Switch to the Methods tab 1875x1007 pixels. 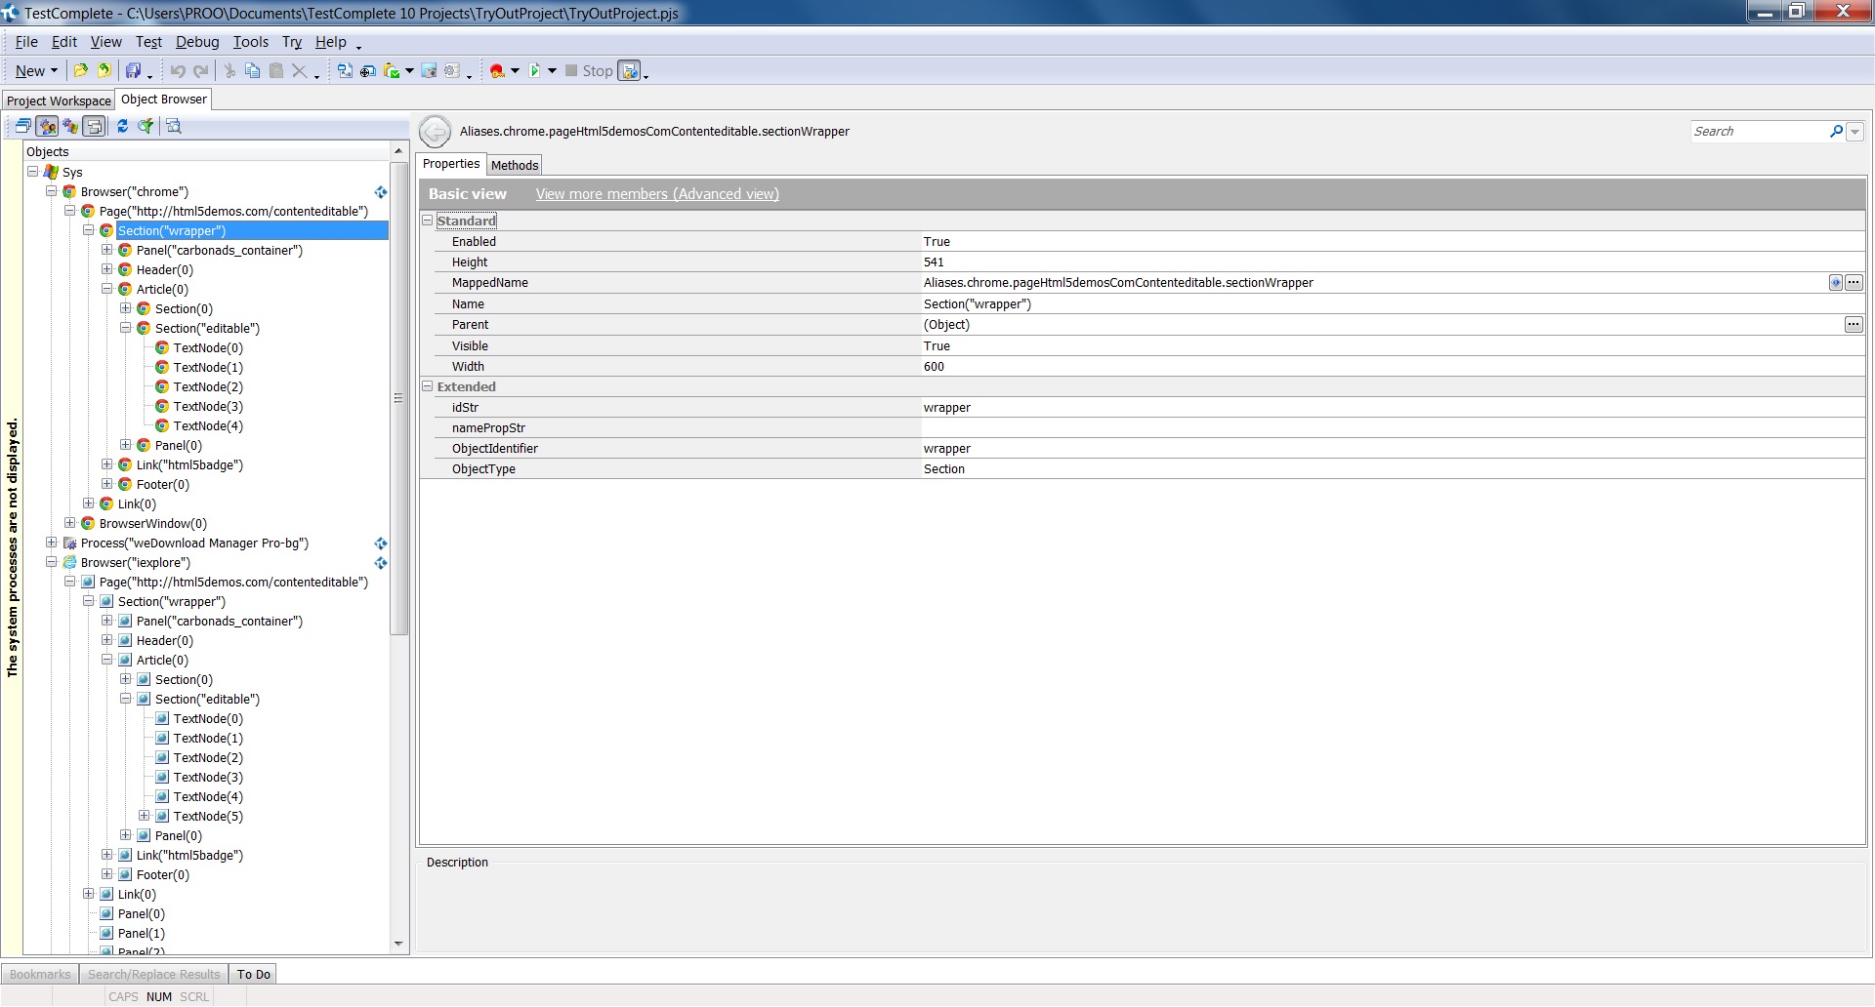coord(515,165)
